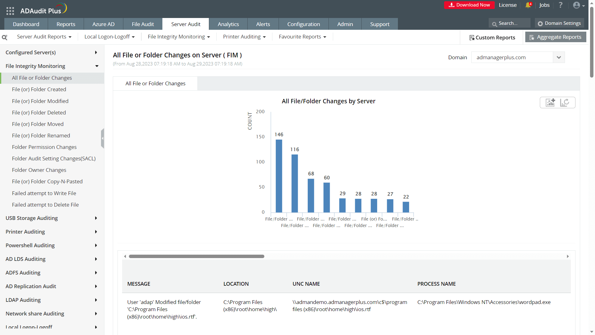The height and width of the screenshot is (335, 595).
Task: Open File (or) Folder Deleted report
Action: [x=39, y=113]
